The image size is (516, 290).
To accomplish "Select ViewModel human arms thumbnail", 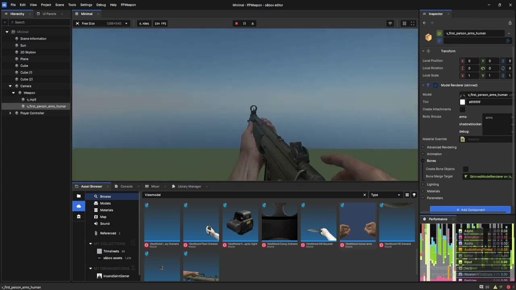I will point(358,225).
